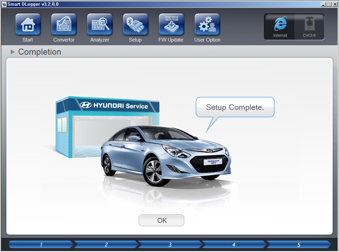Screen dimensions: 339x252
Task: Click the Completion arrow marker
Action: pos(12,52)
